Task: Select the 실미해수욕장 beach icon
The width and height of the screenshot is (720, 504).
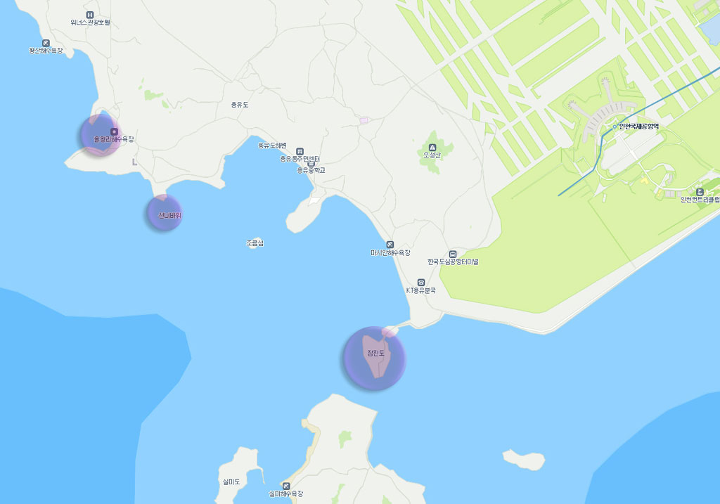Action: 286,486
